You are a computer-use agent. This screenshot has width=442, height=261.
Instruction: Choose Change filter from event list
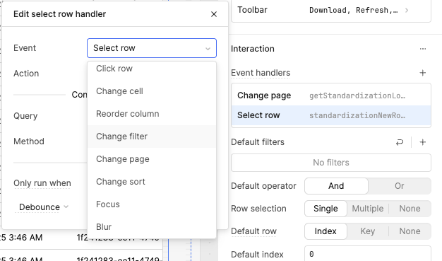pos(152,136)
